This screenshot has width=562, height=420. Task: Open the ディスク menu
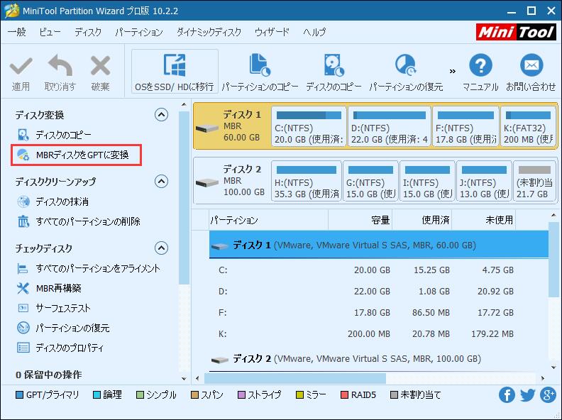[88, 32]
